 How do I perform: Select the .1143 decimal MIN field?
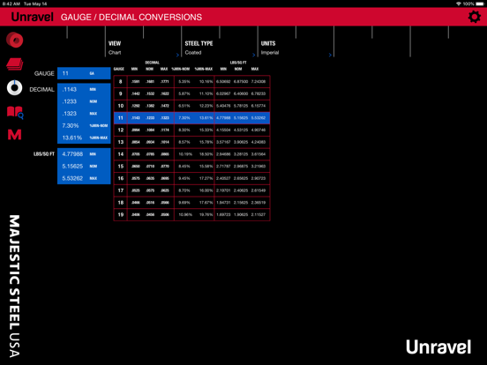(84, 89)
